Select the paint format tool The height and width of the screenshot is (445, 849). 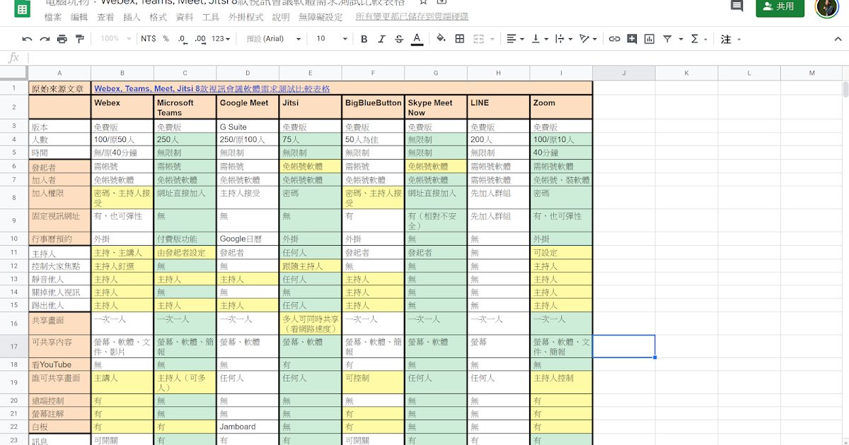pos(79,39)
